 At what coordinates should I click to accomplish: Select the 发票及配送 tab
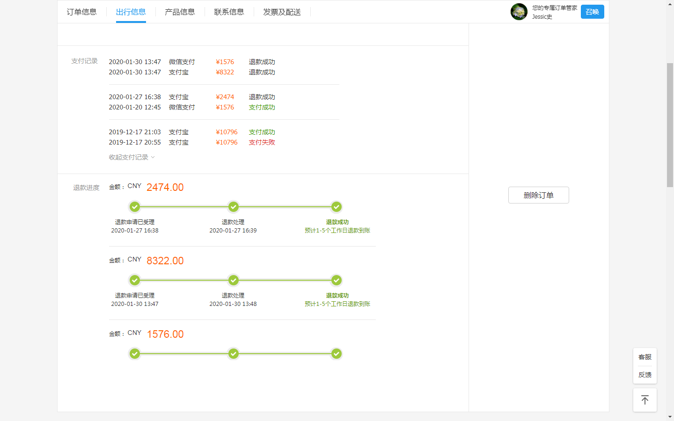(282, 12)
